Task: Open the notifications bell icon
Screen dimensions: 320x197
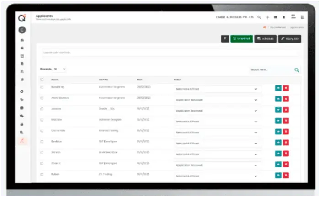Action: [x=284, y=17]
